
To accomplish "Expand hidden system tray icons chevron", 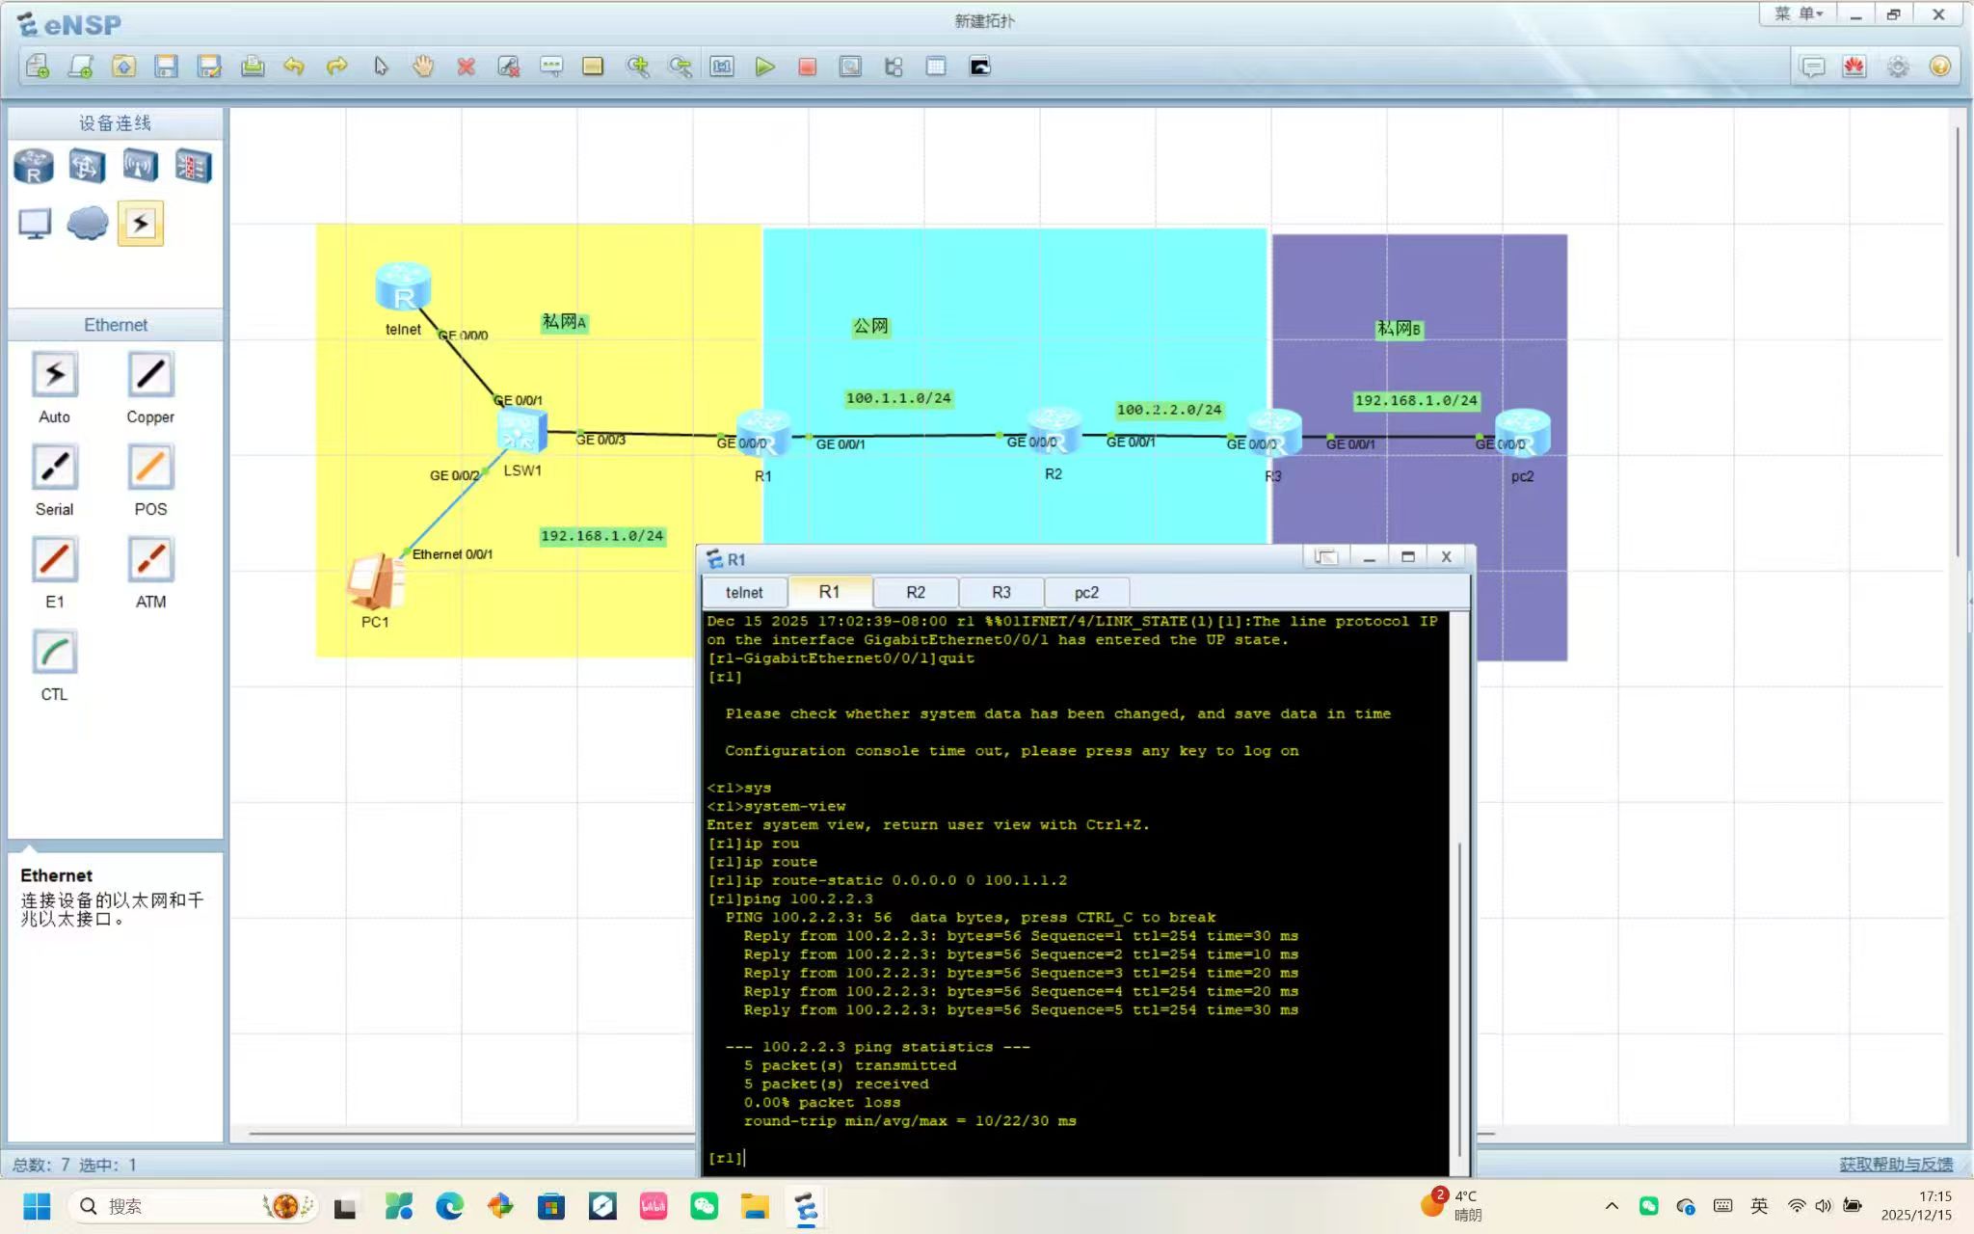I will (x=1612, y=1206).
